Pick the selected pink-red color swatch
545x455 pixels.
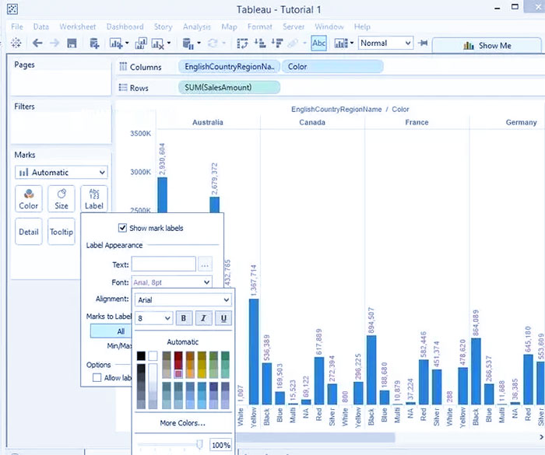178,374
